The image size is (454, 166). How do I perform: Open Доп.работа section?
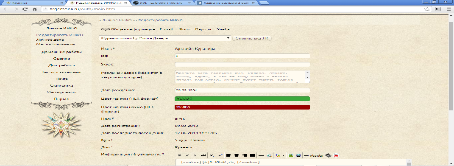[61, 65]
